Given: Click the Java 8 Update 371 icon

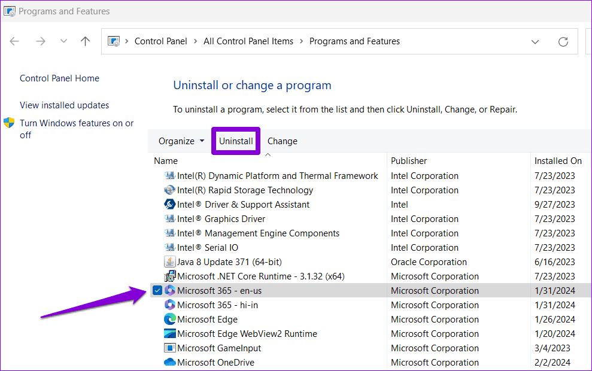Looking at the screenshot, I should [170, 262].
